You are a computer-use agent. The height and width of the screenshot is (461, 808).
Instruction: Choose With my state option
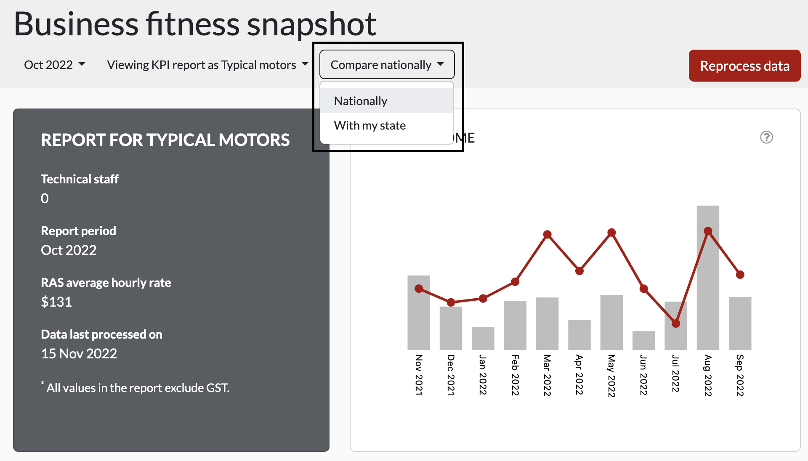click(x=369, y=125)
